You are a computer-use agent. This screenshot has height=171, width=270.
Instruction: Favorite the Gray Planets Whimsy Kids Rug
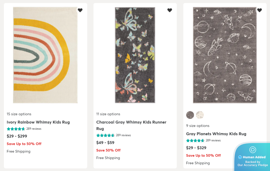tap(260, 10)
